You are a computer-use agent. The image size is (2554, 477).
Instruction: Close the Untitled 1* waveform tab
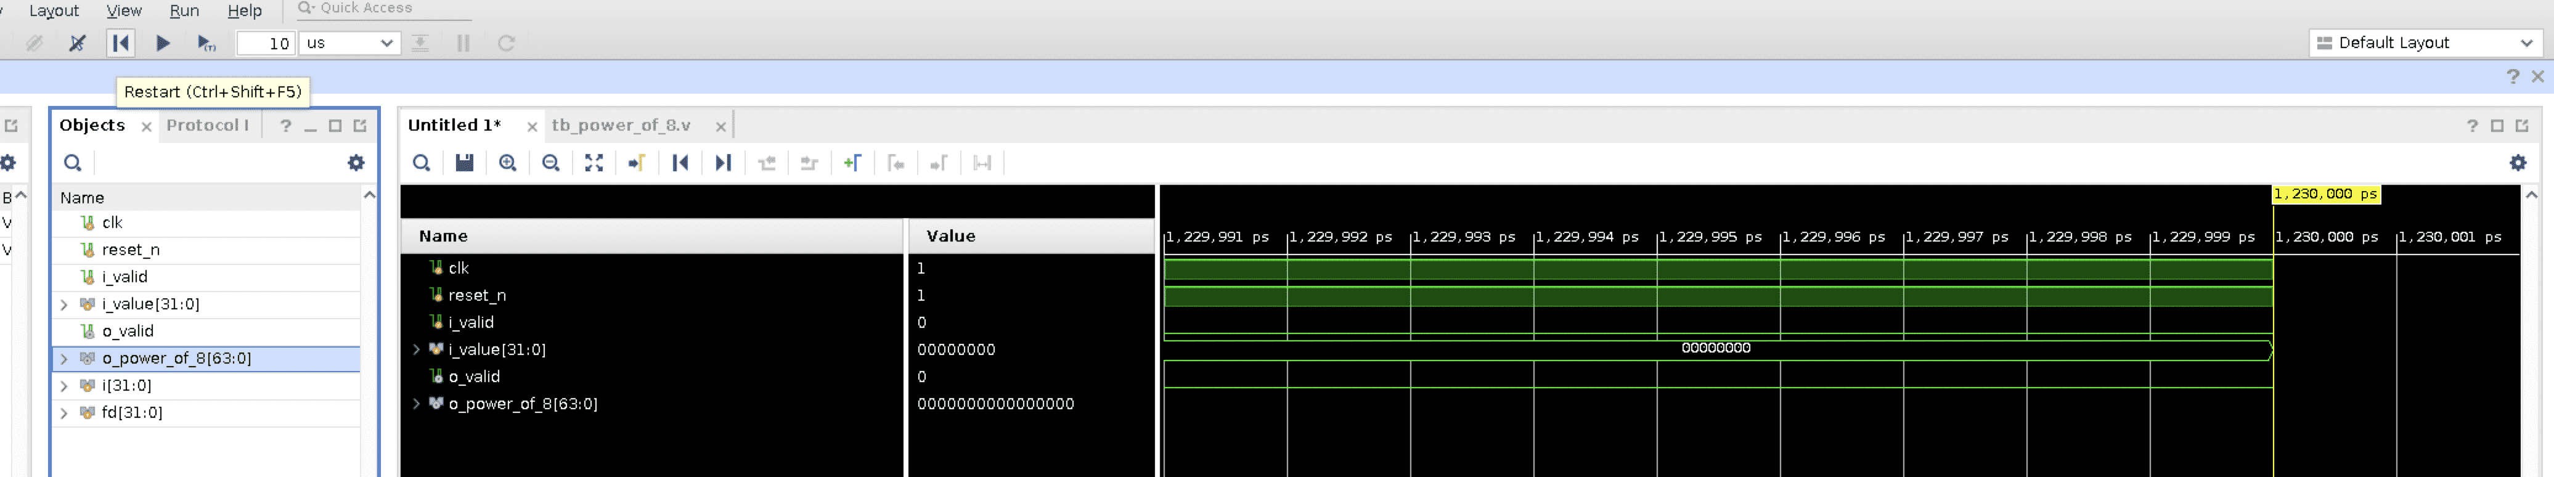(531, 126)
